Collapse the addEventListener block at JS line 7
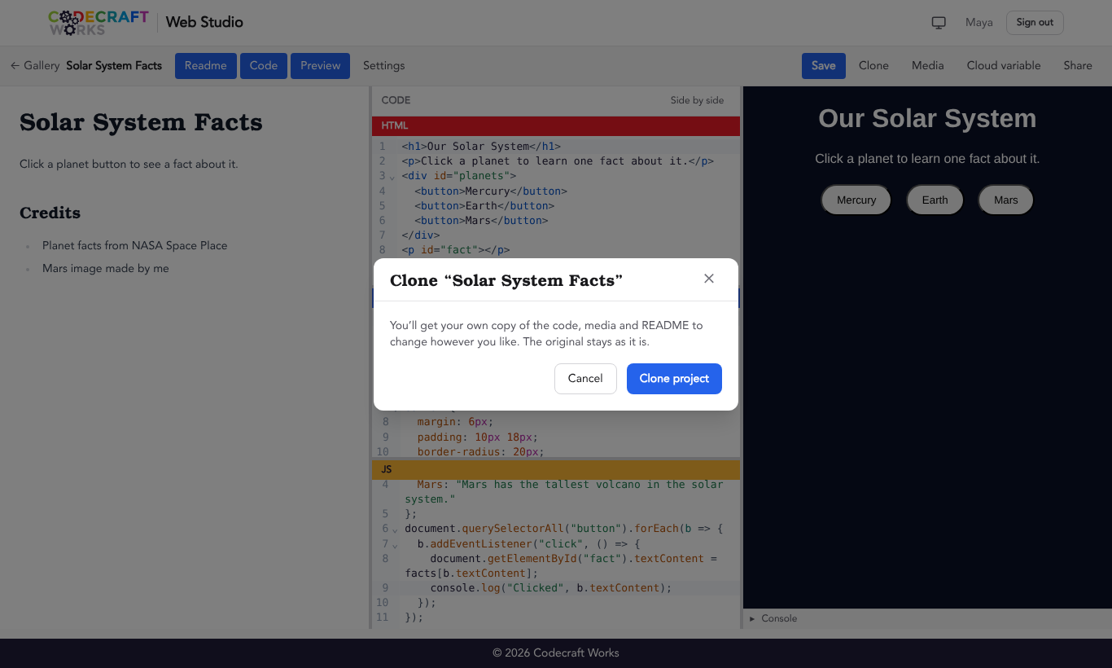Screen dimensions: 1112x668 pyautogui.click(x=396, y=544)
